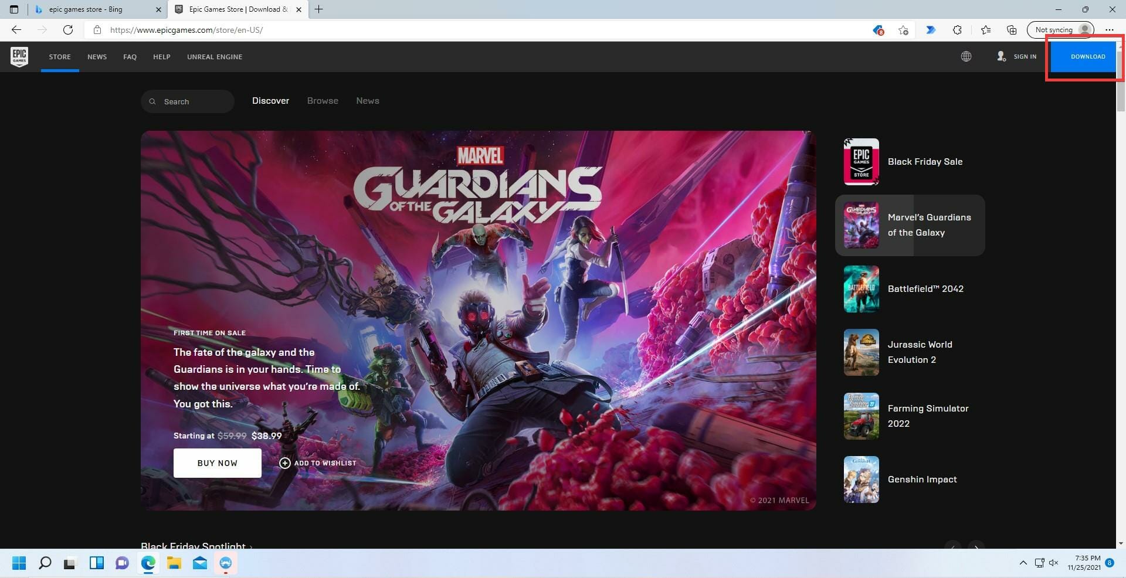Open the News nav item in header

97,57
